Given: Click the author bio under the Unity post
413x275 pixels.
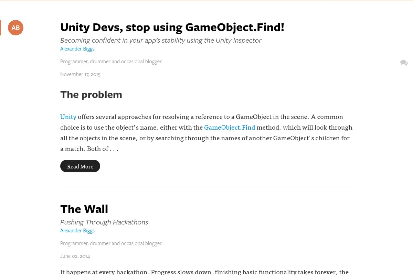Looking at the screenshot, I should coord(111,61).
